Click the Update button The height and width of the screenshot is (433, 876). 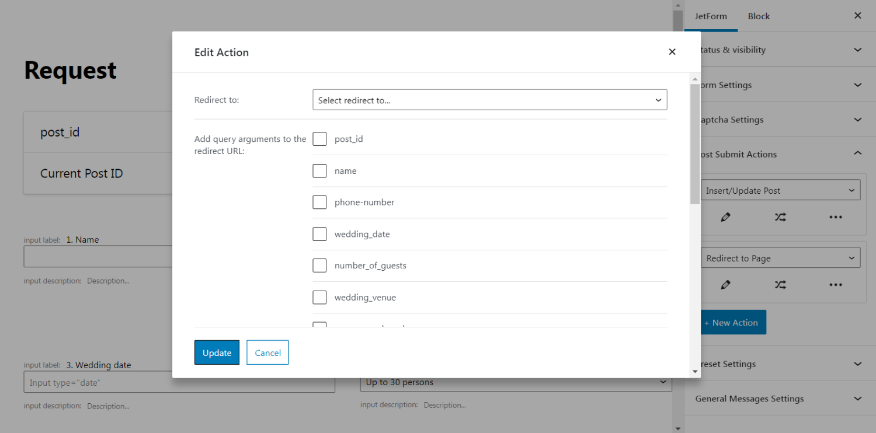tap(217, 352)
